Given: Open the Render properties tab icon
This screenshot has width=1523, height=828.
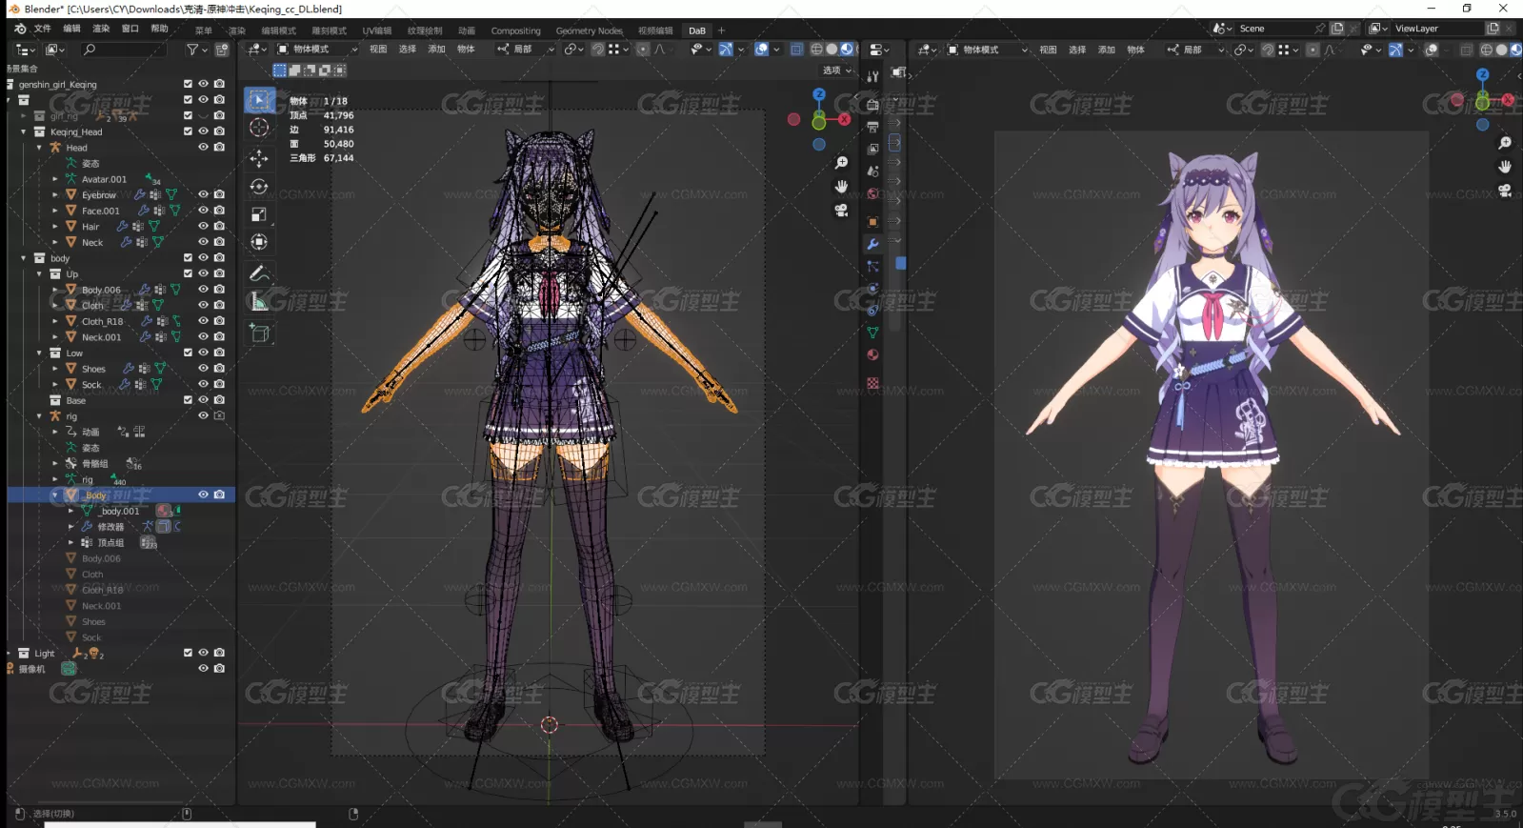Looking at the screenshot, I should click(872, 105).
